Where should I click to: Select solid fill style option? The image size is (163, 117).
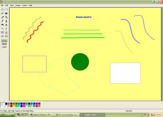click(x=5, y=47)
